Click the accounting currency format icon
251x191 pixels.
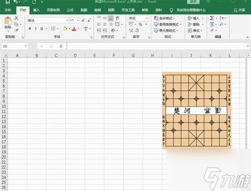tap(131, 24)
